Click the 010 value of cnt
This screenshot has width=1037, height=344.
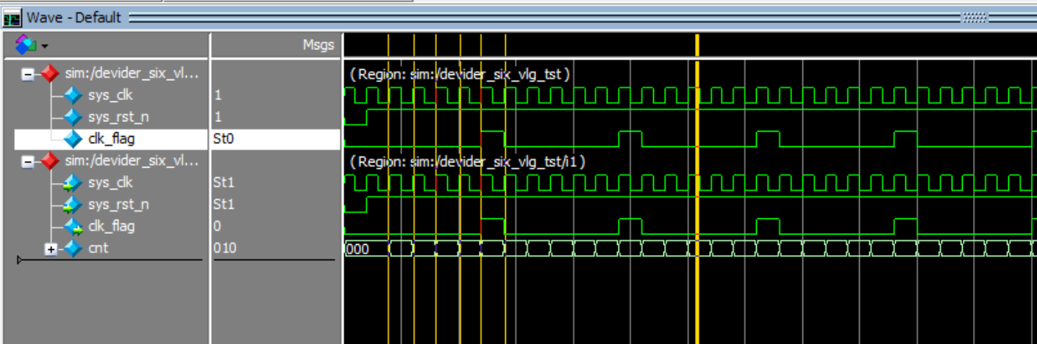point(224,248)
